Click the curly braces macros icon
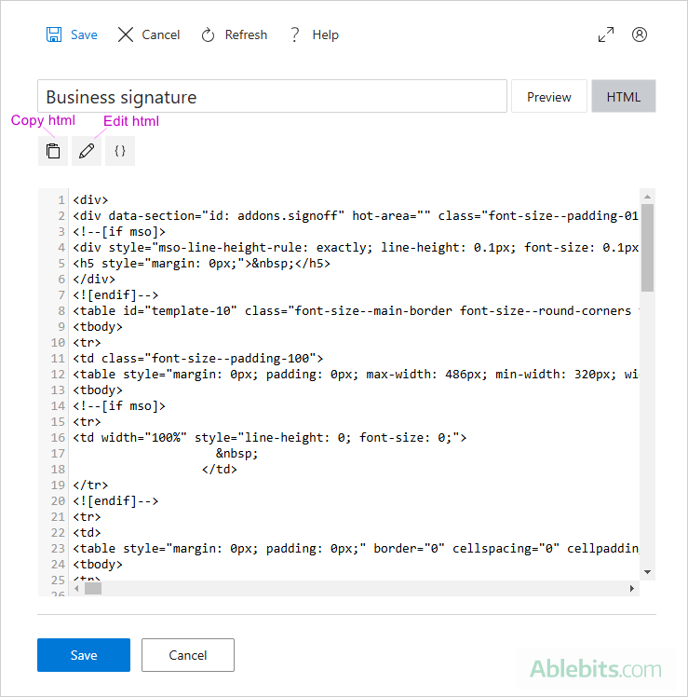 point(120,151)
